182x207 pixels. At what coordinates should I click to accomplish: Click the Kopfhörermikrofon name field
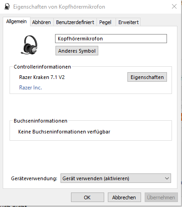[x=111, y=39]
